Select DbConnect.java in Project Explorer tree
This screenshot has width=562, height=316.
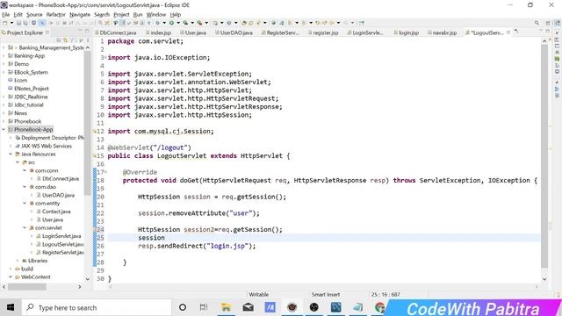click(61, 178)
